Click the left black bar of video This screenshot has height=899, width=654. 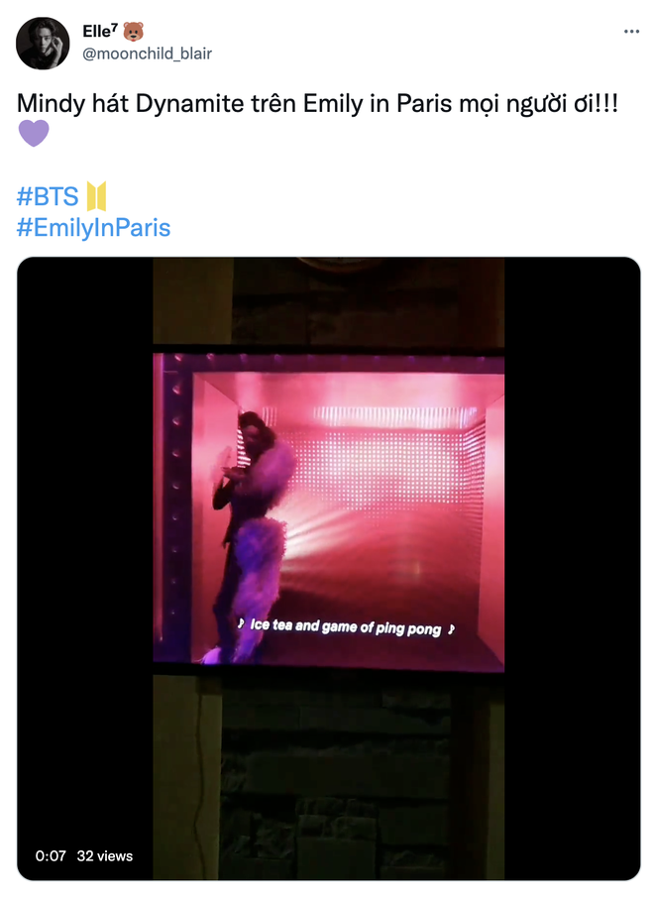coord(85,568)
